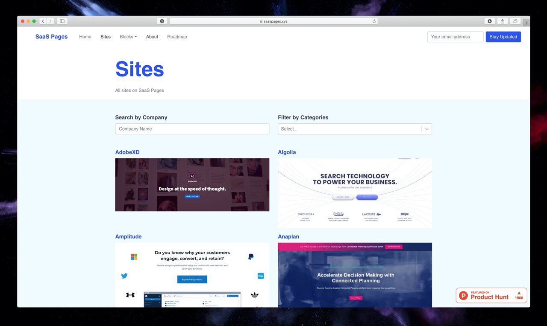The width and height of the screenshot is (547, 326).
Task: Show all tabs overview icon
Action: click(x=515, y=21)
